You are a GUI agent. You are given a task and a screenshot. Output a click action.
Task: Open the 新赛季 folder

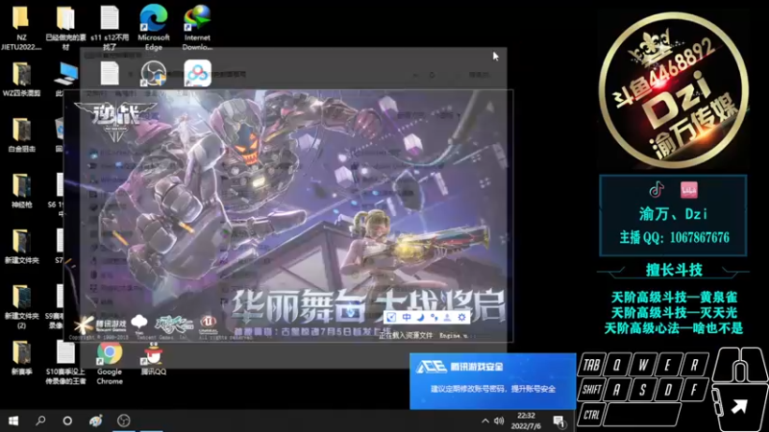click(x=21, y=358)
